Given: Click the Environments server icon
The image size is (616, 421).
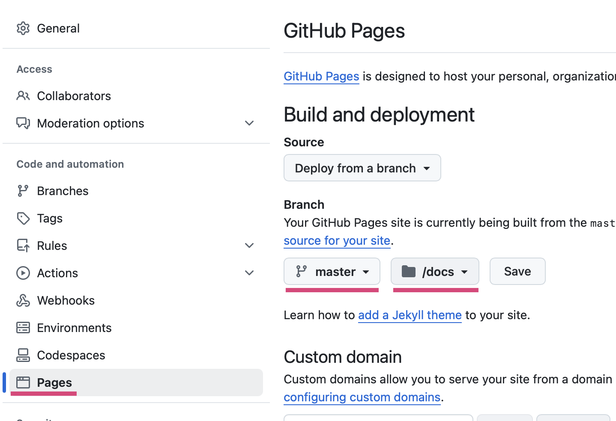Looking at the screenshot, I should click(x=23, y=328).
